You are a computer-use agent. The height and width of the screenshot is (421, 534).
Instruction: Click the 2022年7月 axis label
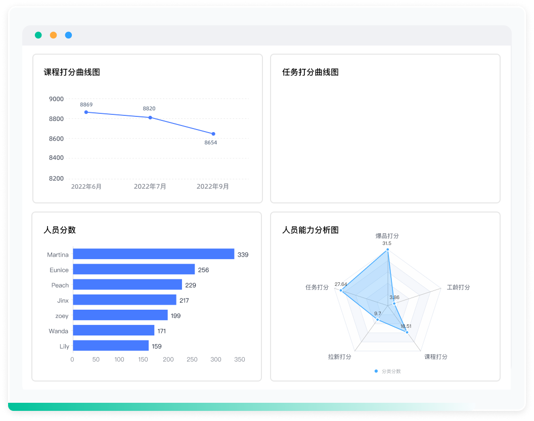coord(150,186)
